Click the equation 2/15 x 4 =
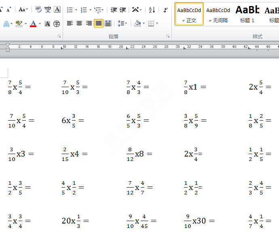Screen dimensions: 279x236 74,154
